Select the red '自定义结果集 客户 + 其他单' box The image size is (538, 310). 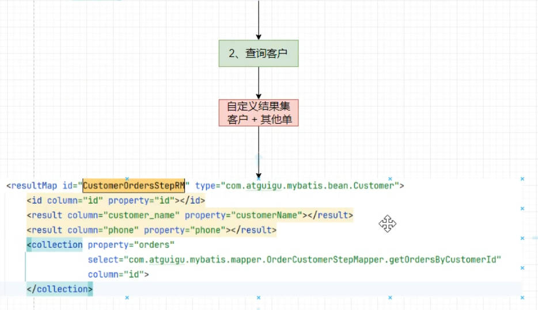pyautogui.click(x=259, y=113)
